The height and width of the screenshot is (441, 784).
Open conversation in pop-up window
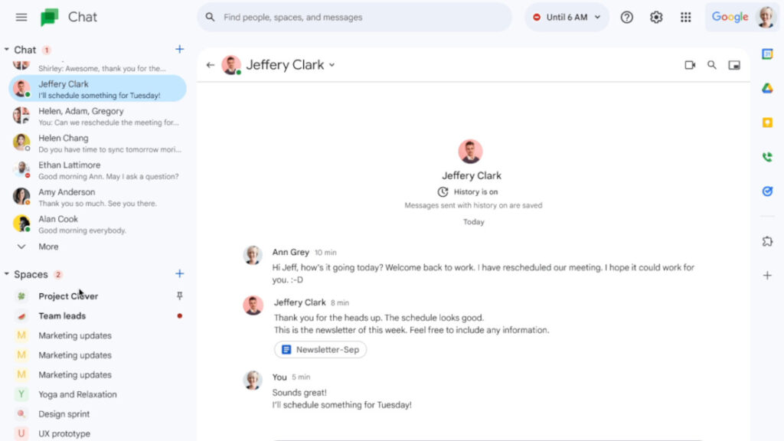734,65
